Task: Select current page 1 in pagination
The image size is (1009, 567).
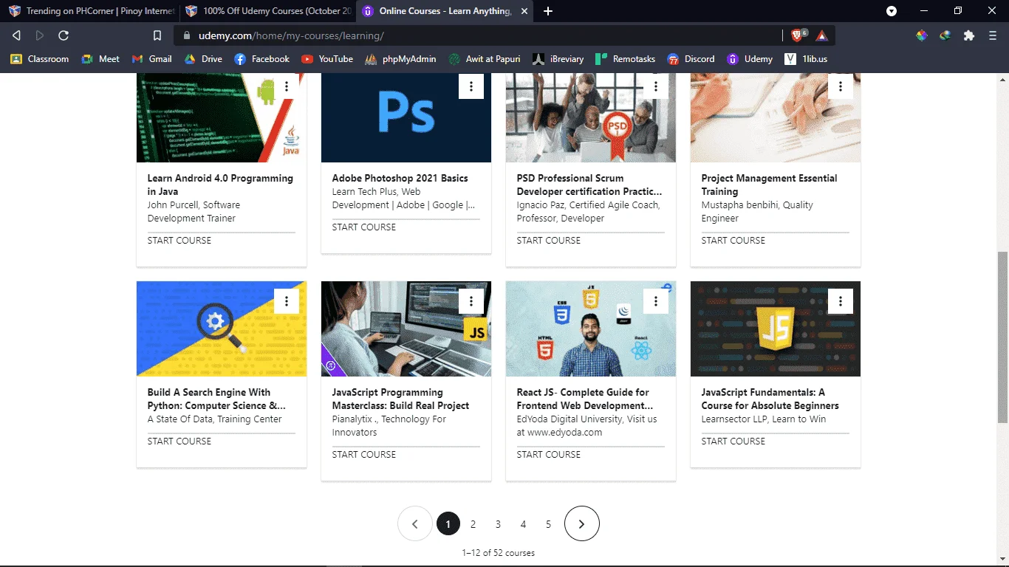Action: point(448,523)
